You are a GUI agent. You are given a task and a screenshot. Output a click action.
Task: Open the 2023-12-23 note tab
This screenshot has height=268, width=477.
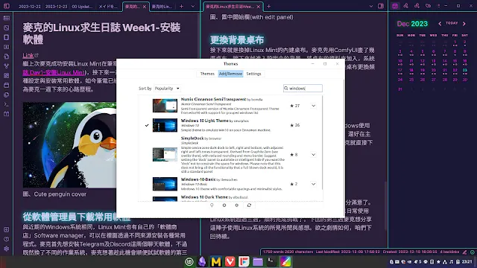56,7
